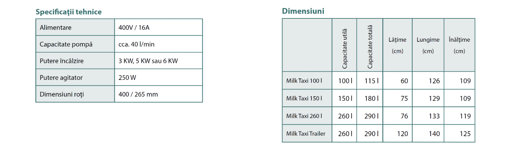Click the 'Milk Taxi 260 l' row label
Viewport: 512px width, 151px height.
(x=307, y=116)
